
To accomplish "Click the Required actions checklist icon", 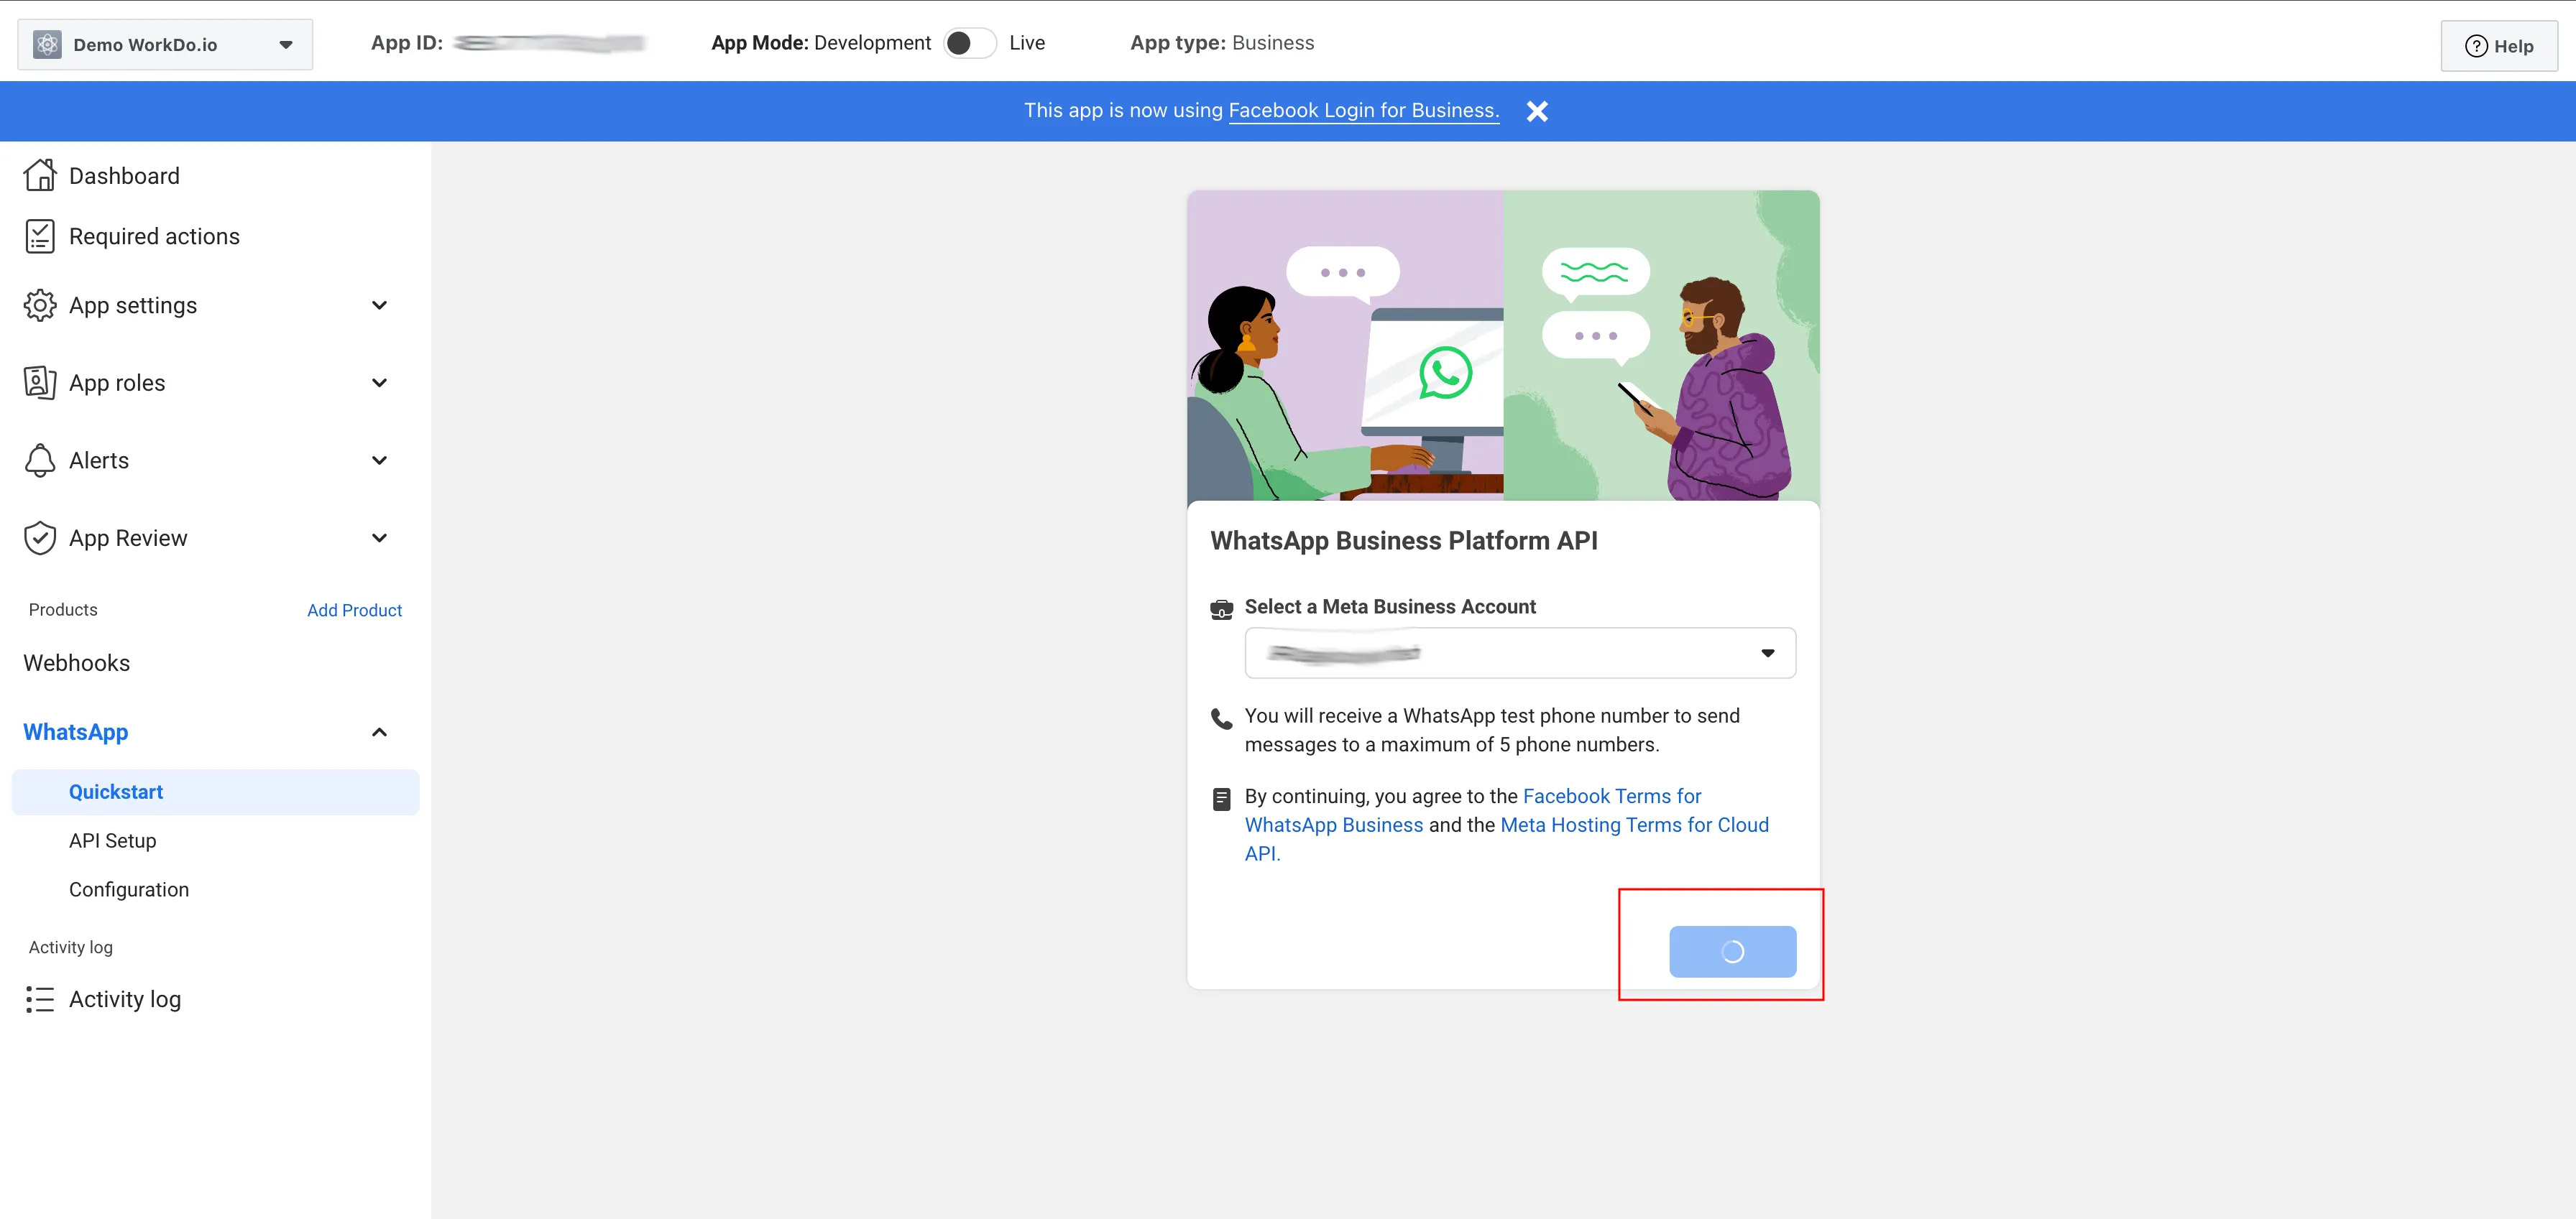I will coord(40,237).
